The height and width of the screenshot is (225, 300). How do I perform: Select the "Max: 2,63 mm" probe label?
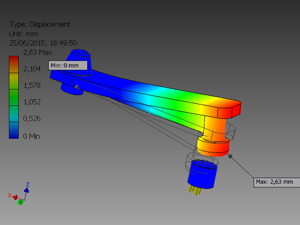click(x=277, y=182)
